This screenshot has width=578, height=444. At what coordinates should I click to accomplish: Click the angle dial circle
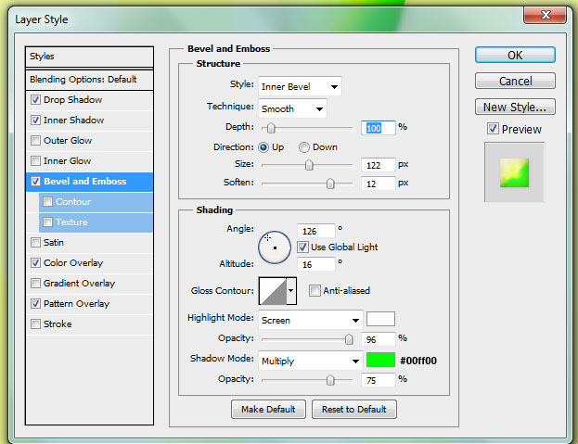[276, 247]
